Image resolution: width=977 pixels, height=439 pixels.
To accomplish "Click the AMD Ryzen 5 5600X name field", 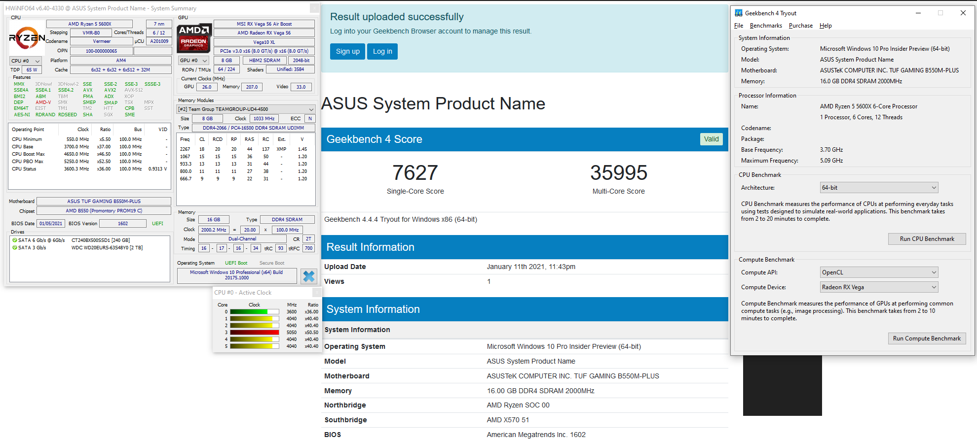I will pyautogui.click(x=89, y=24).
